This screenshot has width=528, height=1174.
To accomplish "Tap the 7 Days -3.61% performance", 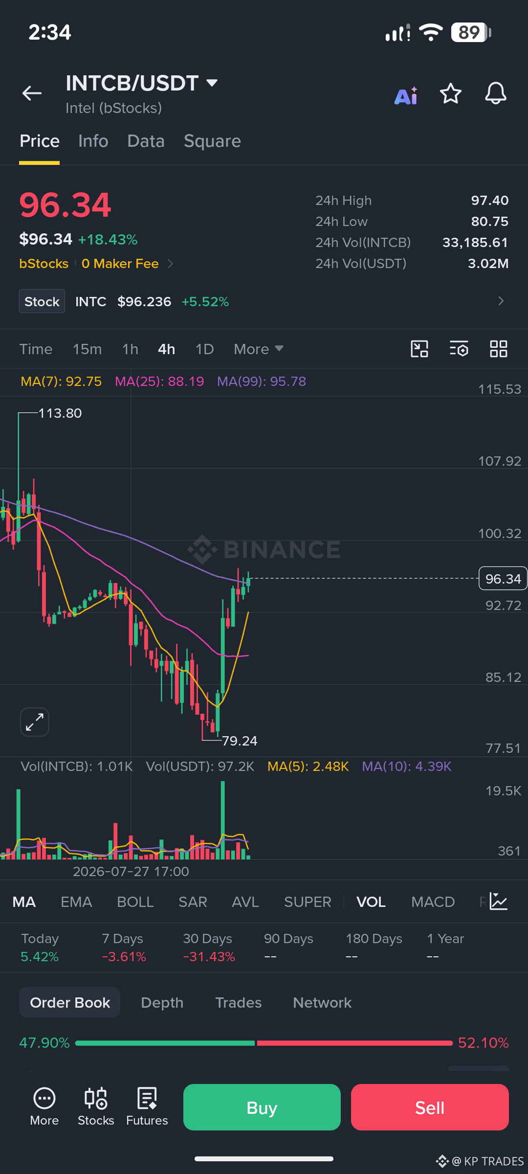I will pos(124,948).
